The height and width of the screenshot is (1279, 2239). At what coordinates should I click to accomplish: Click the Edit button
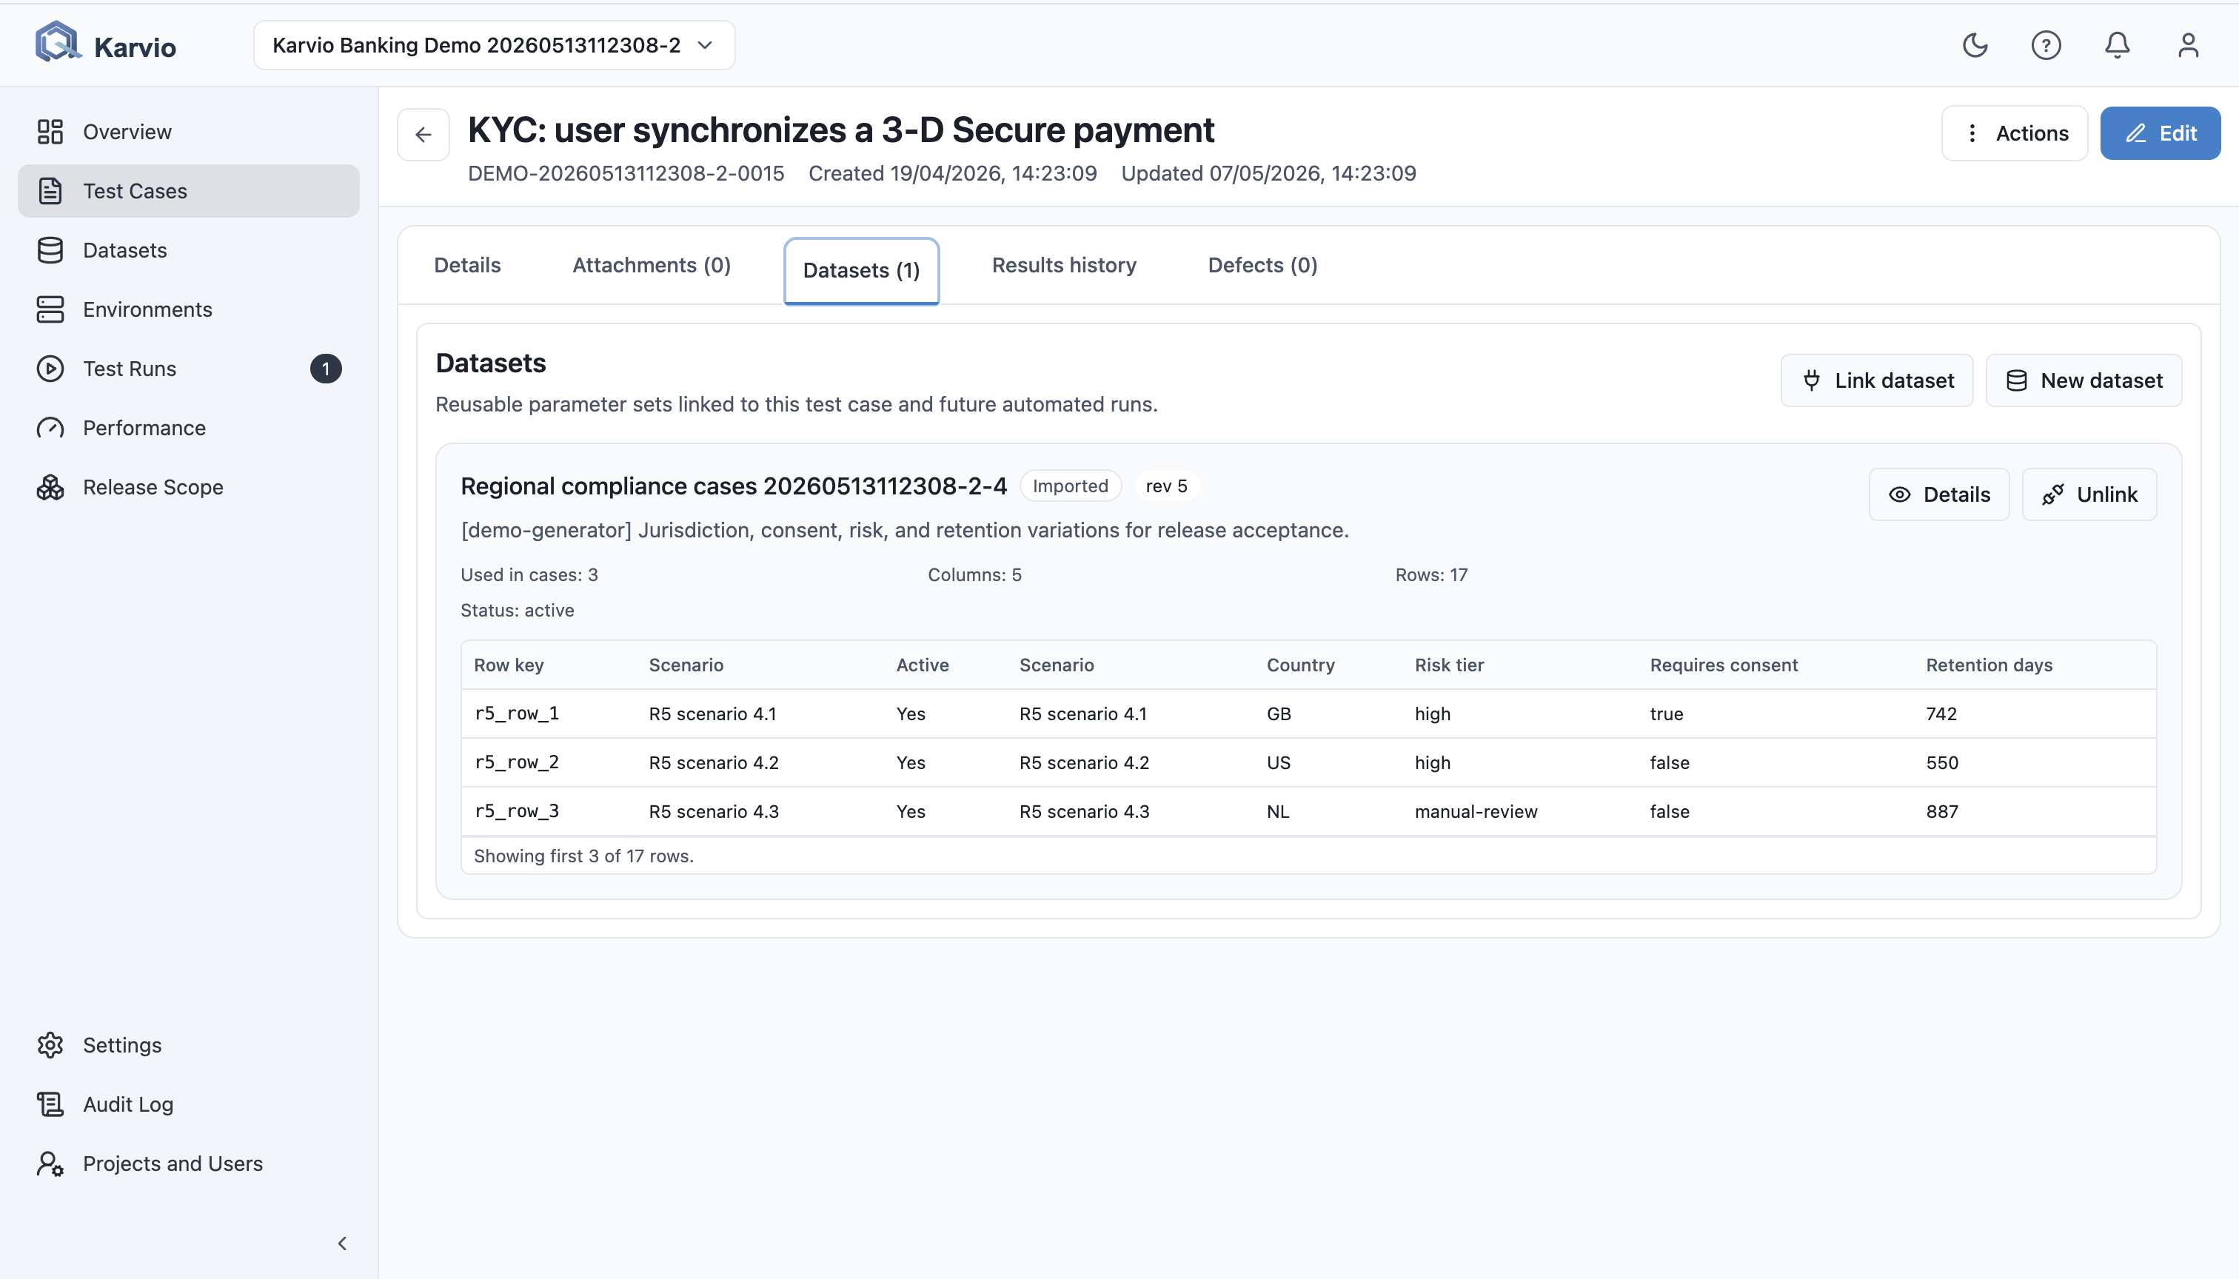tap(2160, 133)
